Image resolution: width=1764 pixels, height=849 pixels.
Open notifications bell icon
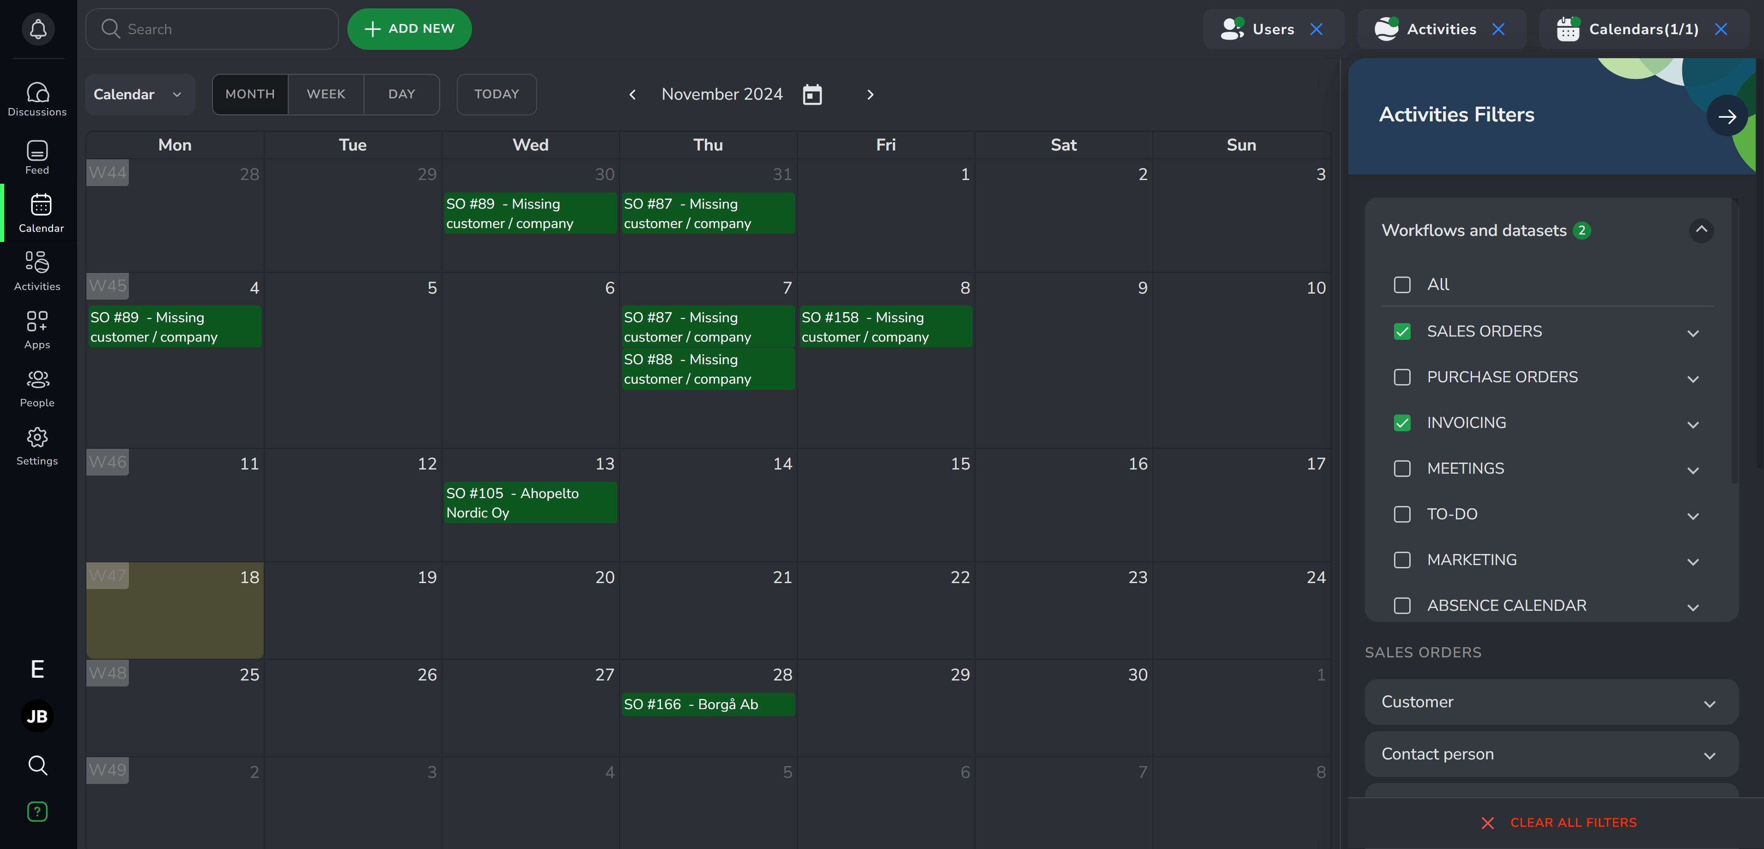(x=38, y=29)
